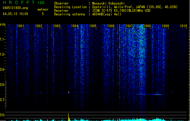Click the 0.9 kHz frequency label
The image size is (190, 121).
tap(2, 69)
